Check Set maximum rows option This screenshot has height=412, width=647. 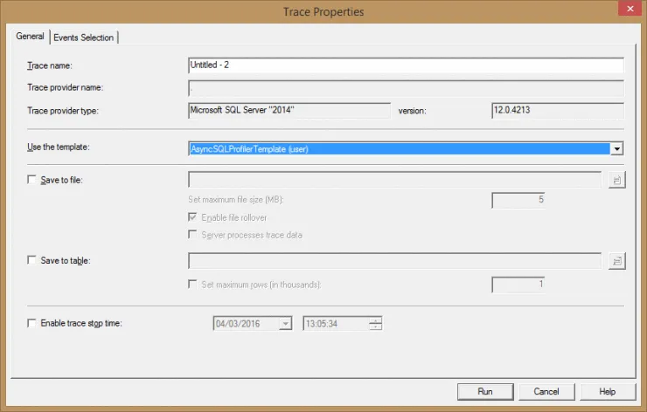(193, 285)
